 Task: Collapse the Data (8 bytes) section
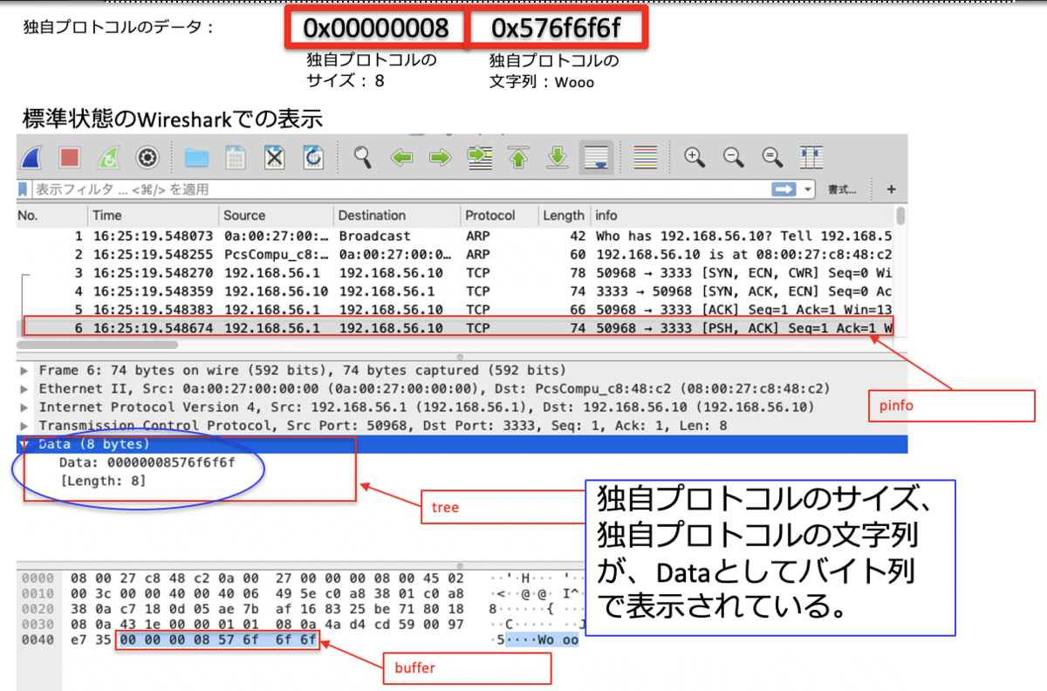point(24,444)
